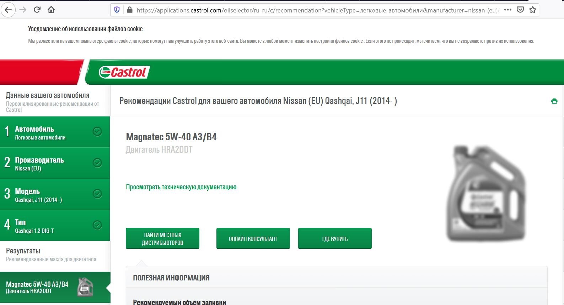Screen dimensions: 564x305
Task: Click Рекомендации Castrol page title
Action: tap(258, 101)
